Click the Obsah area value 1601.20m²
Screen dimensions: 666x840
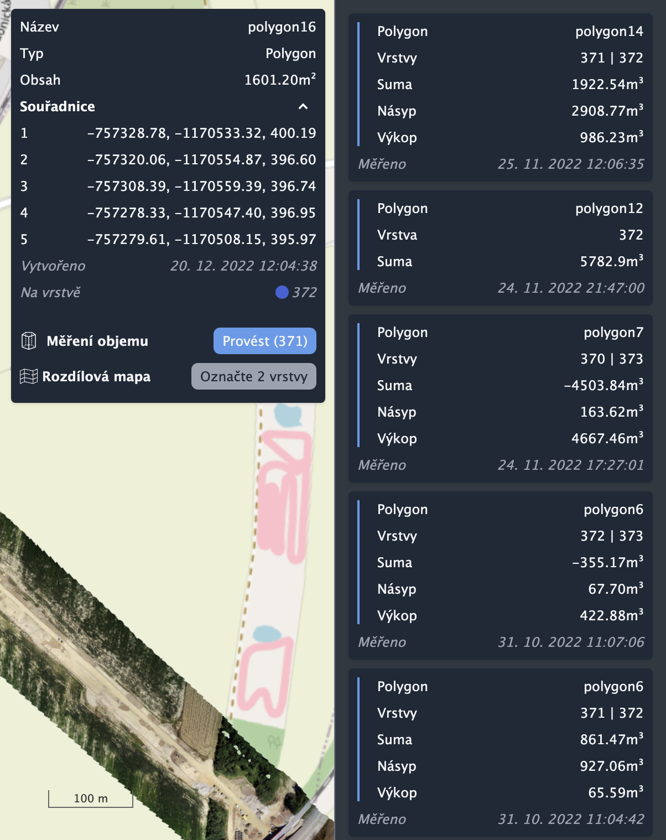[280, 80]
